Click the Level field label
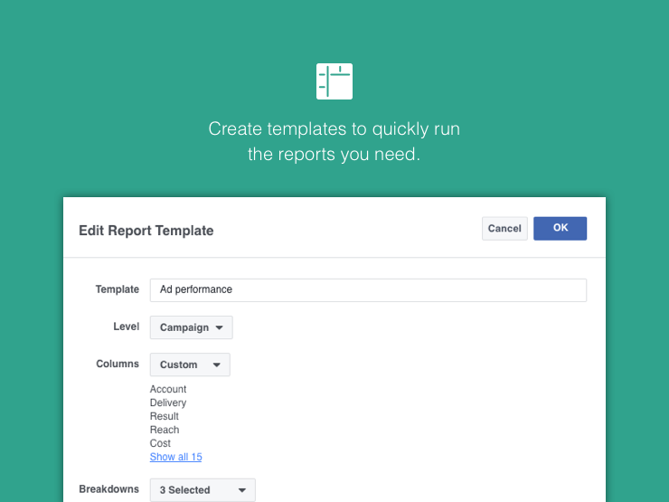 (127, 327)
